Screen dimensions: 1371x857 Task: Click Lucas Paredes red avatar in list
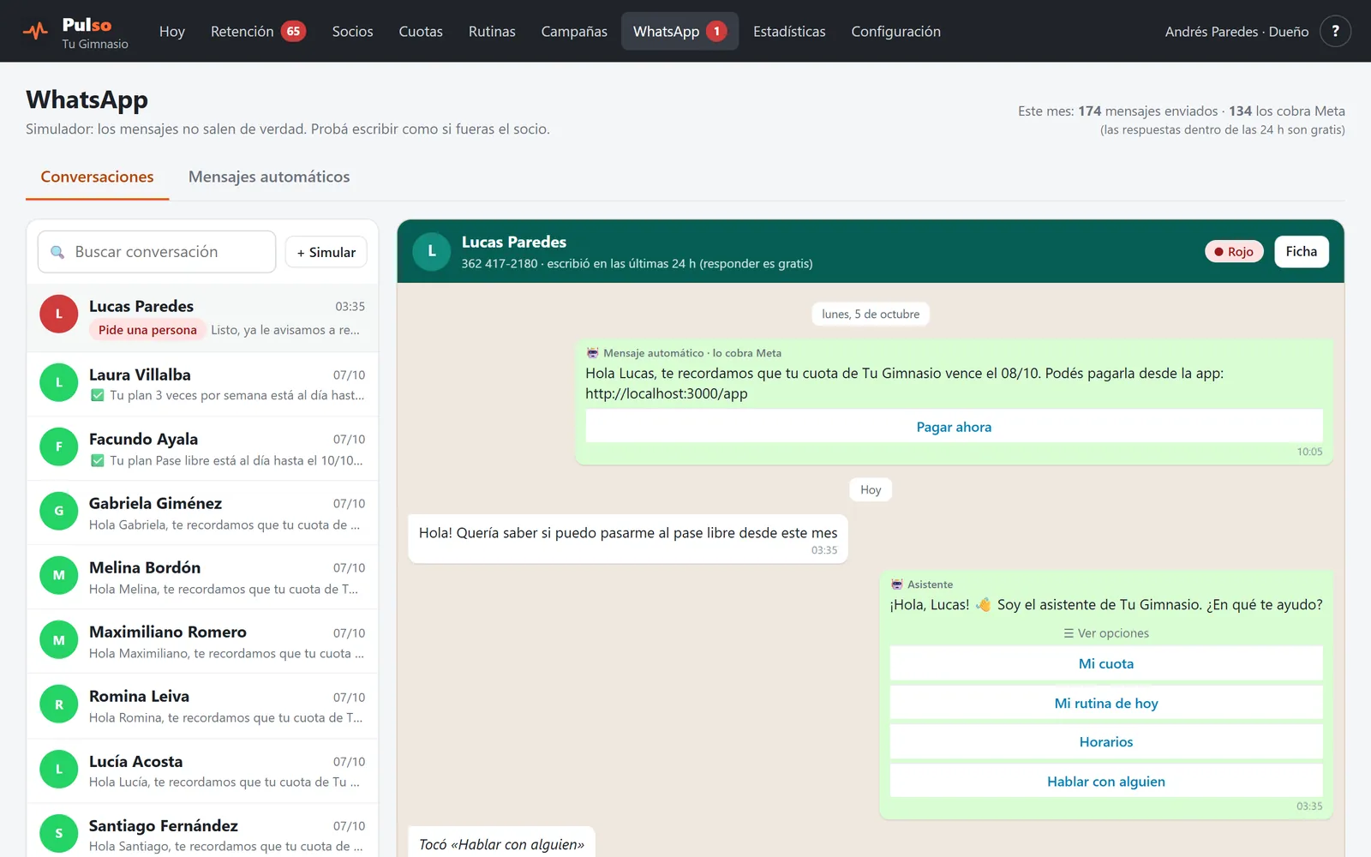(x=59, y=314)
